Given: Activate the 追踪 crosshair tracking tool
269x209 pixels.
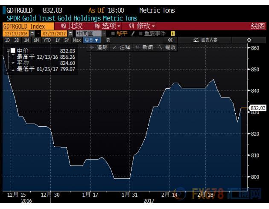Looking at the screenshot, I should click(99, 47).
